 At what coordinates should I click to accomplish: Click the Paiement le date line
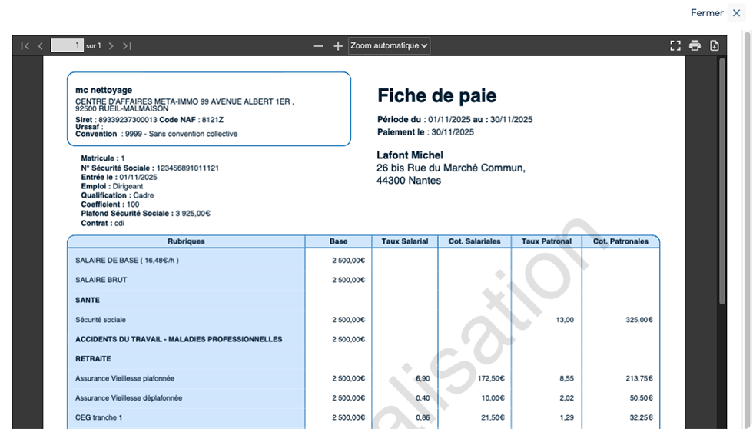[x=426, y=132]
